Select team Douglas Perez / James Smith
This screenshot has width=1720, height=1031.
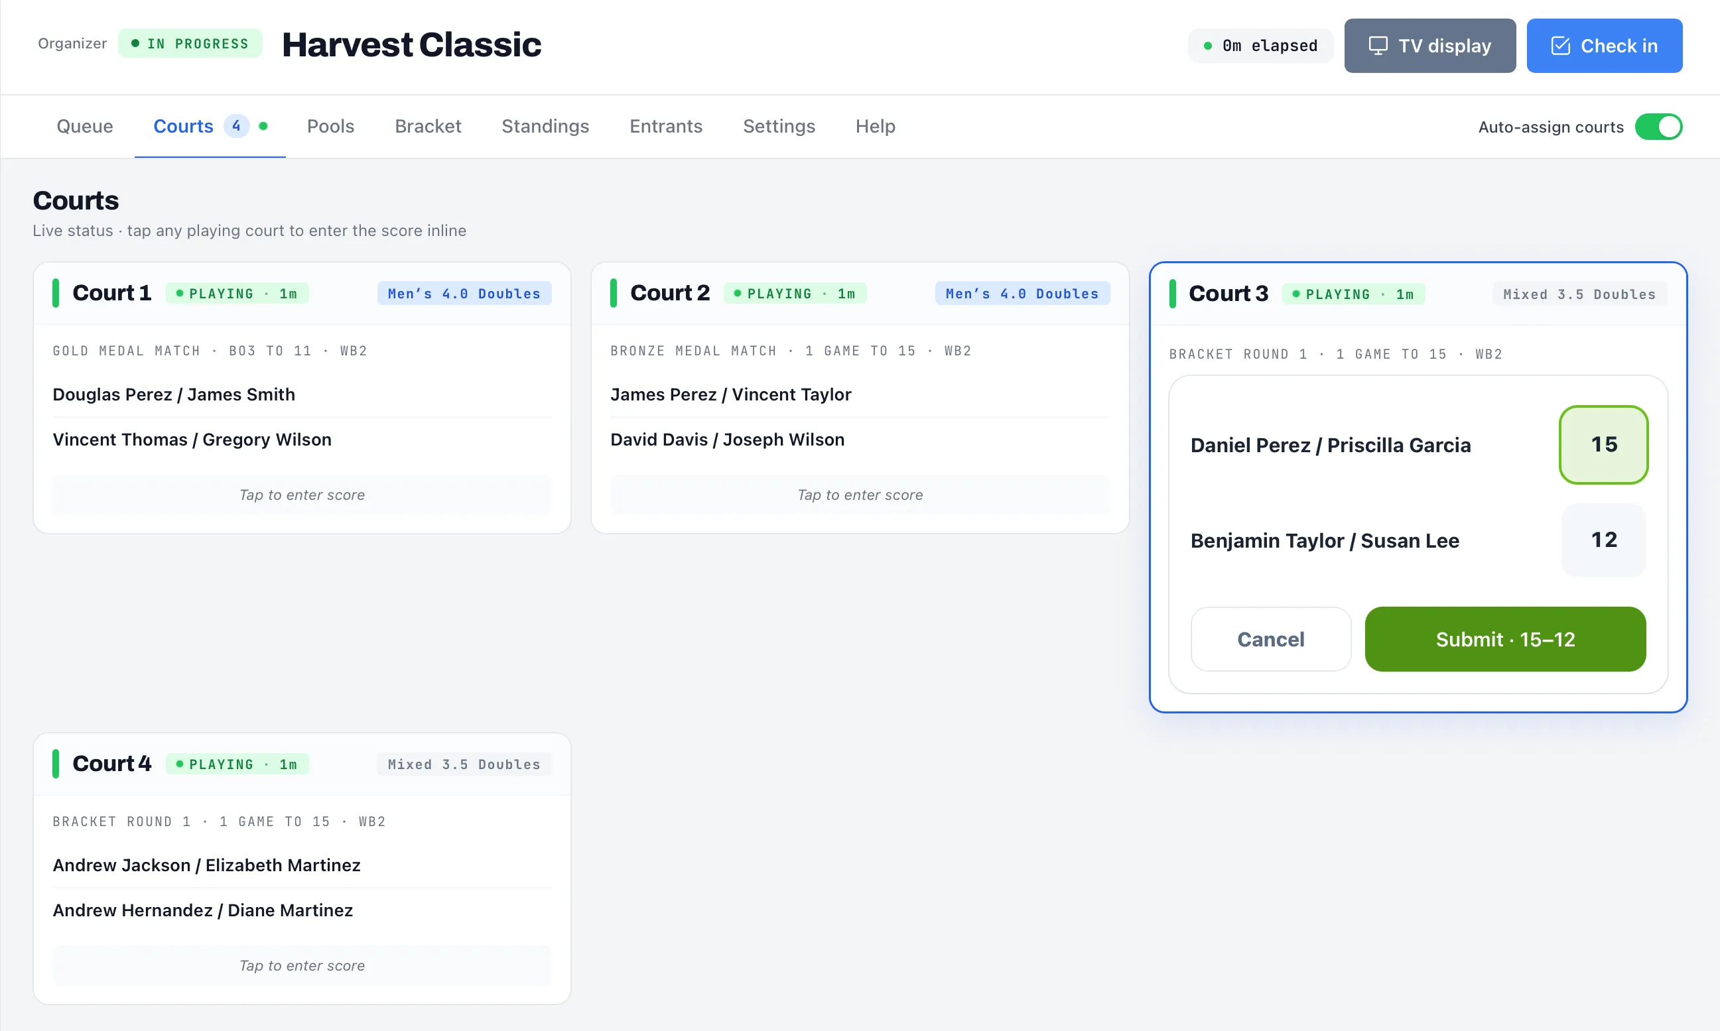[174, 394]
